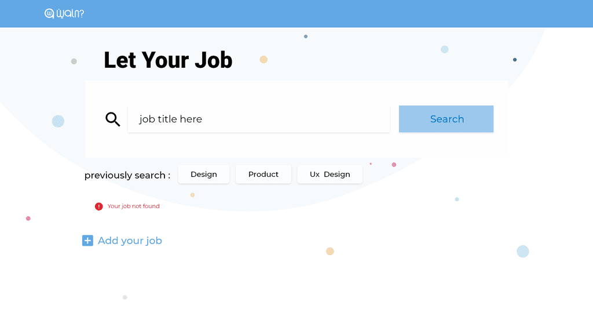Viewport: 593px width, 334px height.
Task: Click small orange dot below the Design chip
Action: click(x=192, y=195)
